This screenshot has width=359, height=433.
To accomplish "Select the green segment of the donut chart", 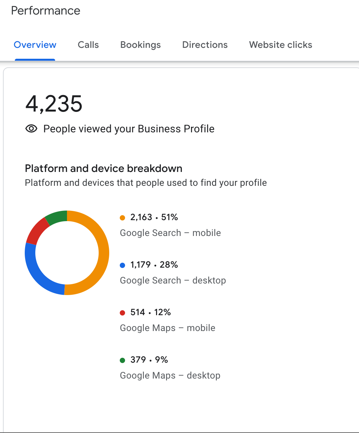I will [57, 217].
